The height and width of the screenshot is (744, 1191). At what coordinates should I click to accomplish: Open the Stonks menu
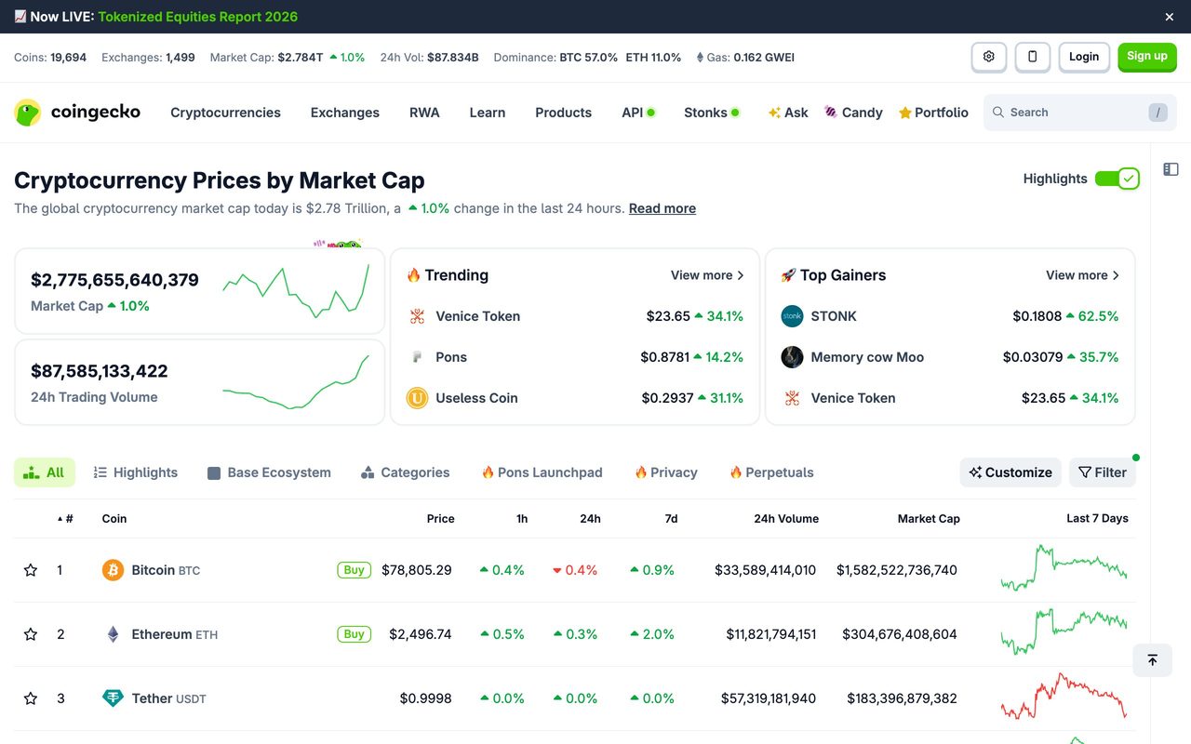(712, 113)
